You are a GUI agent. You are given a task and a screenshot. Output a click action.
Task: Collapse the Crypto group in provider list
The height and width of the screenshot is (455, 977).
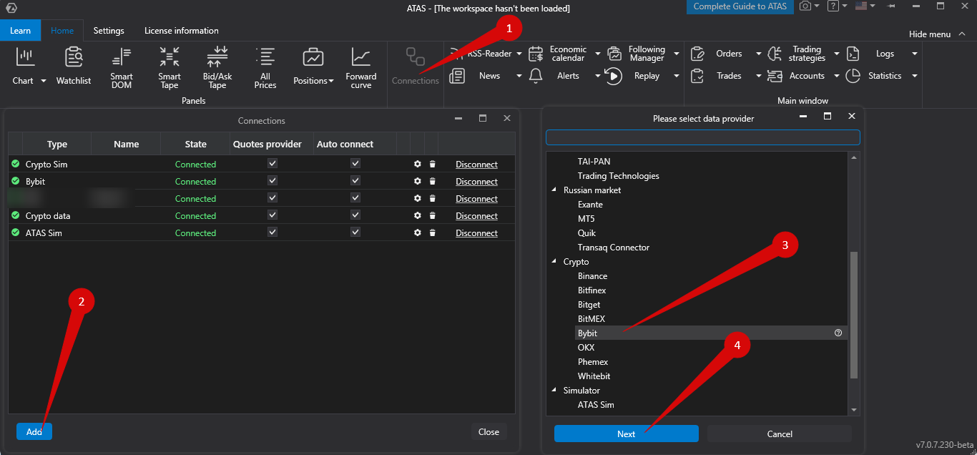click(x=554, y=262)
